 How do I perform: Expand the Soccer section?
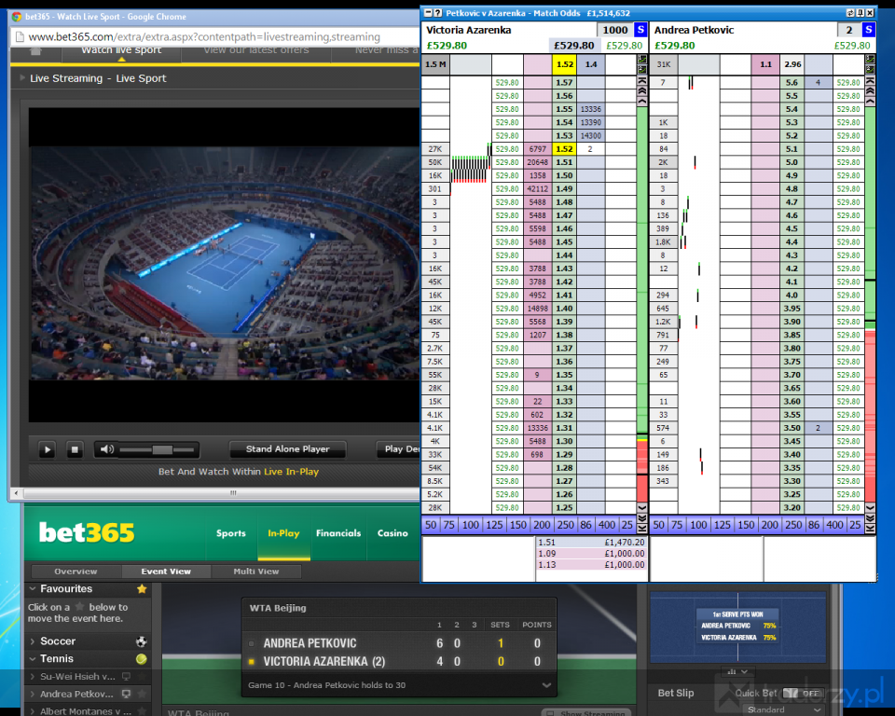[x=33, y=641]
